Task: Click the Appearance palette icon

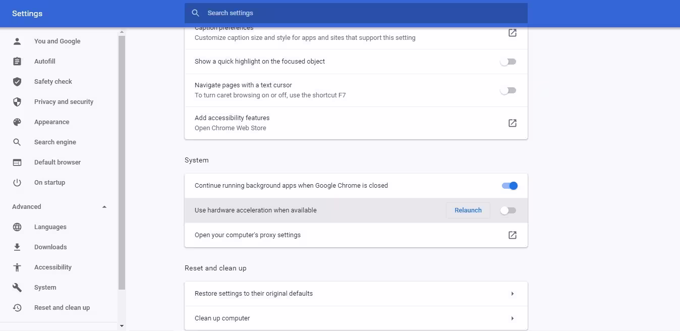Action: coord(17,122)
